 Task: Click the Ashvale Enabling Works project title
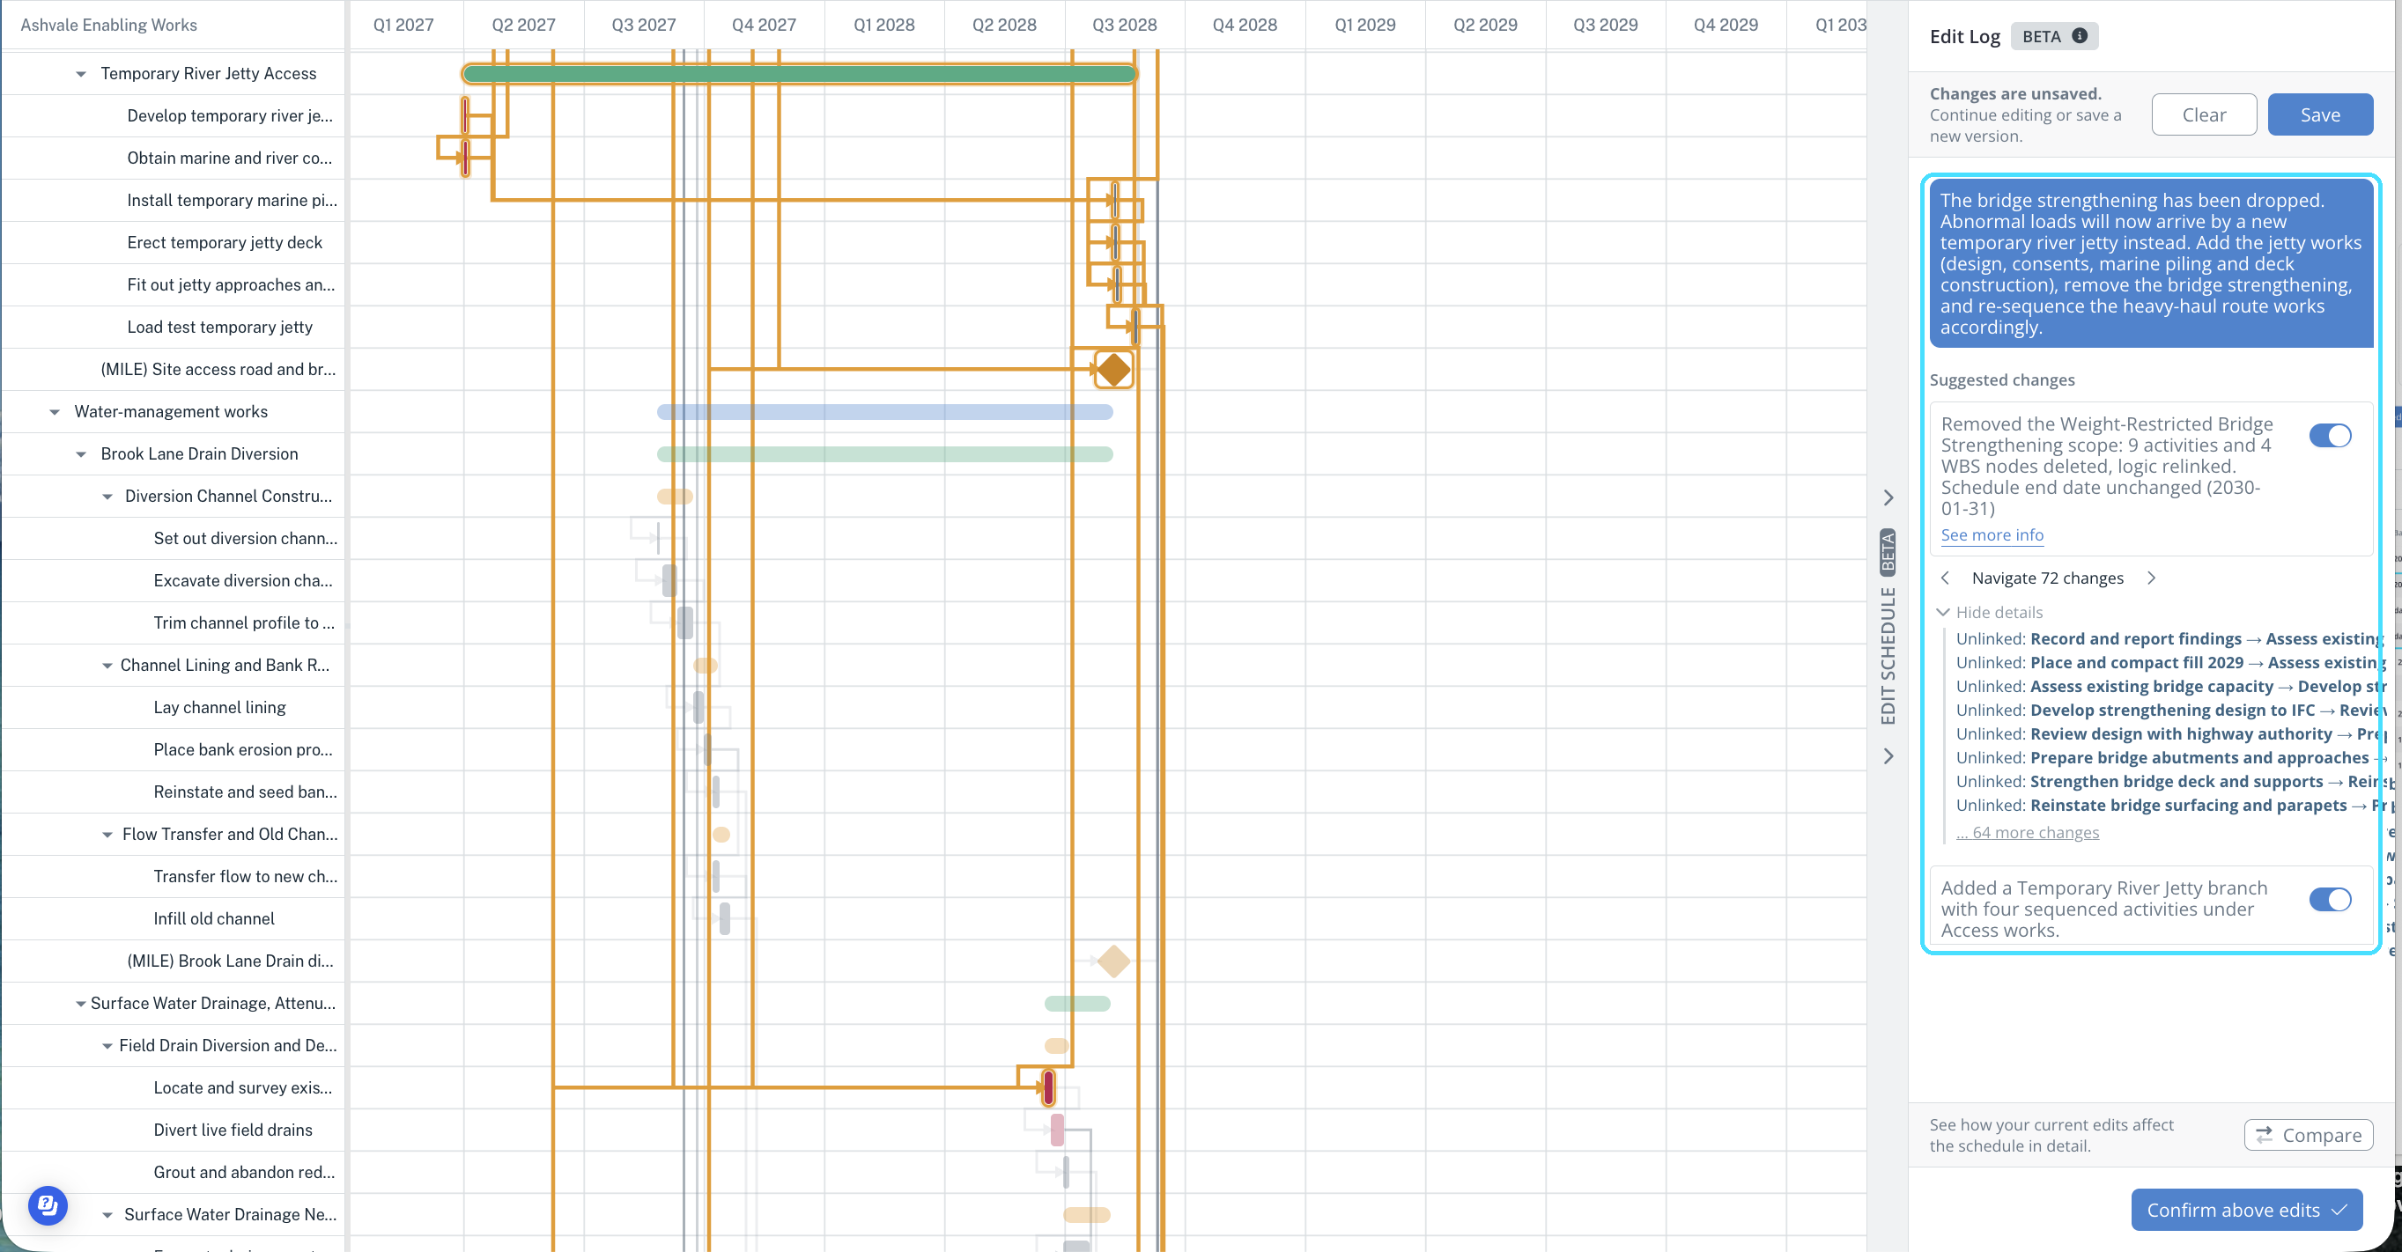pyautogui.click(x=108, y=26)
